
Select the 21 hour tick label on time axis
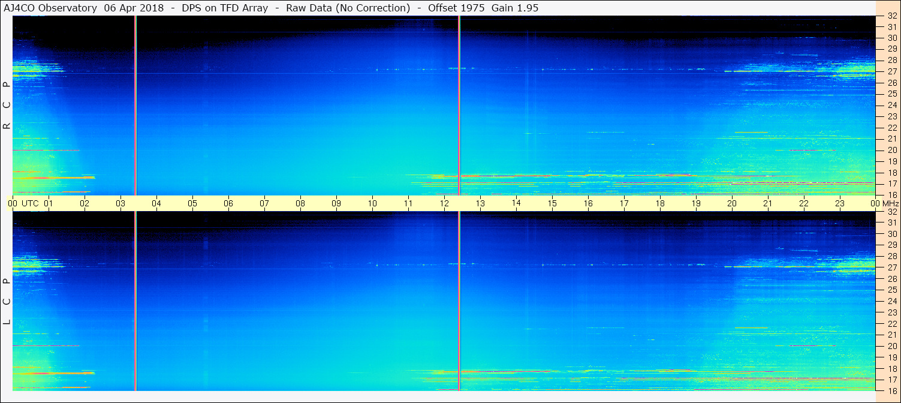click(768, 203)
